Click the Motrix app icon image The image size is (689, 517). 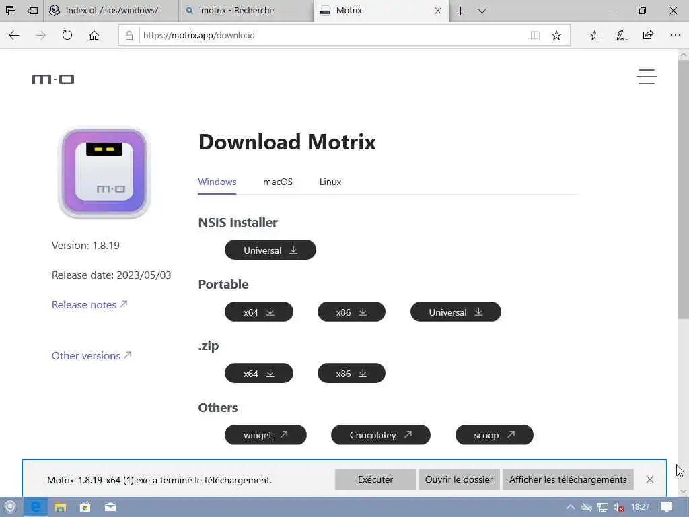104,173
